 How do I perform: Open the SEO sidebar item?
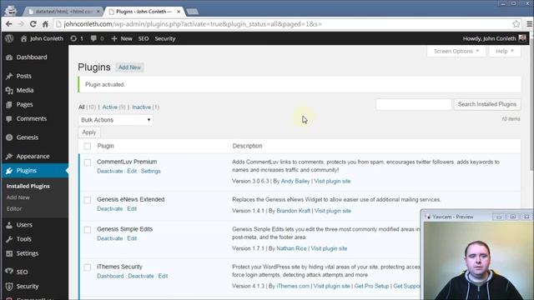(x=22, y=272)
